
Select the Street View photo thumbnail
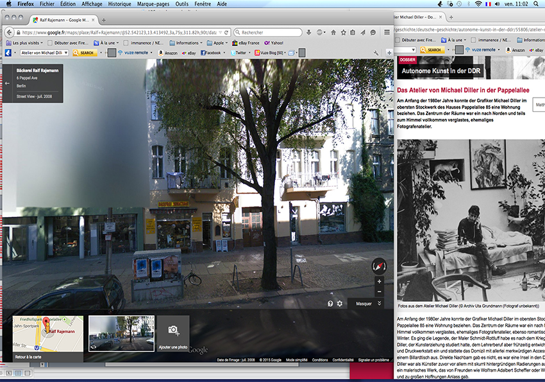[121, 333]
